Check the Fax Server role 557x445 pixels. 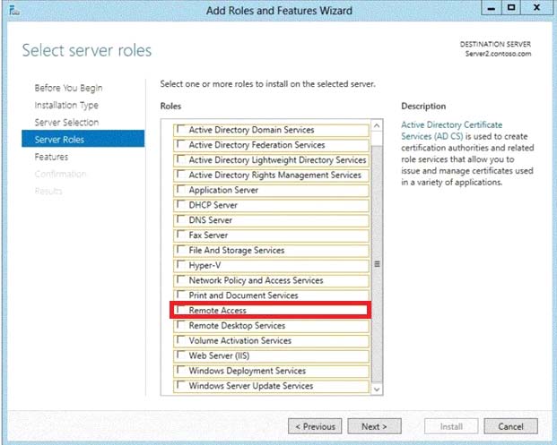(x=181, y=235)
